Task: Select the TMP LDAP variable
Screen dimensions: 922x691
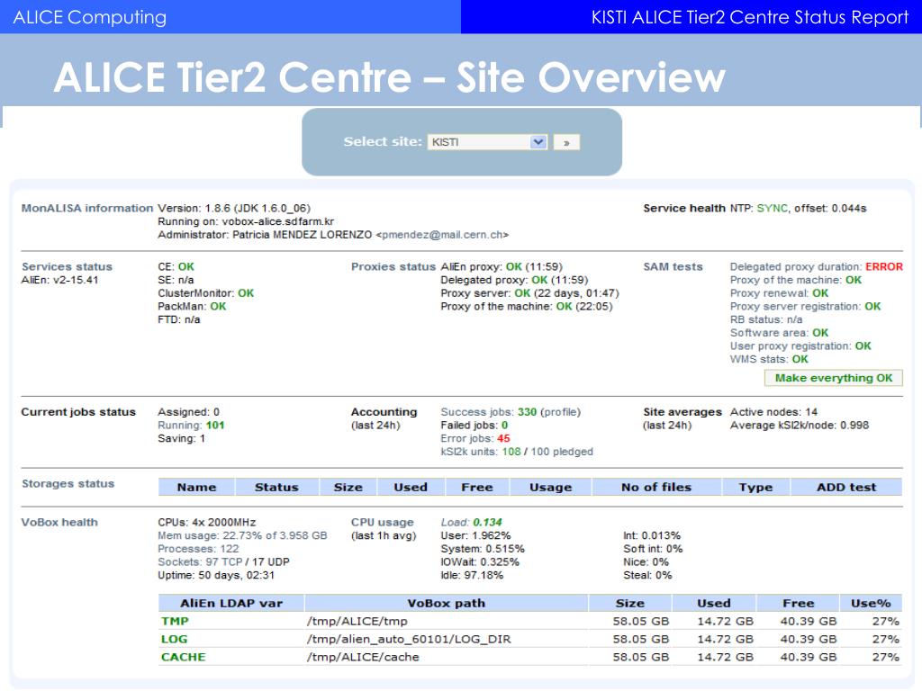Action: click(x=175, y=621)
